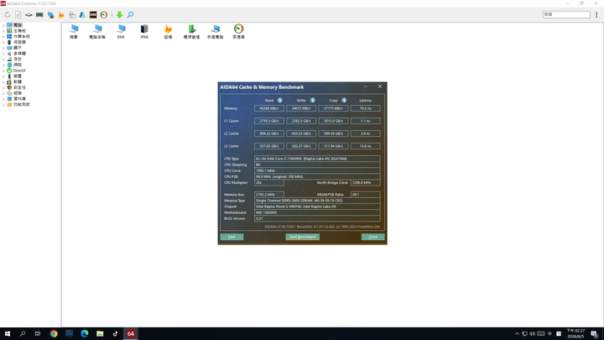Expand the DirectX tree node arrow
Screen dimensions: 604x340
pyautogui.click(x=3, y=71)
